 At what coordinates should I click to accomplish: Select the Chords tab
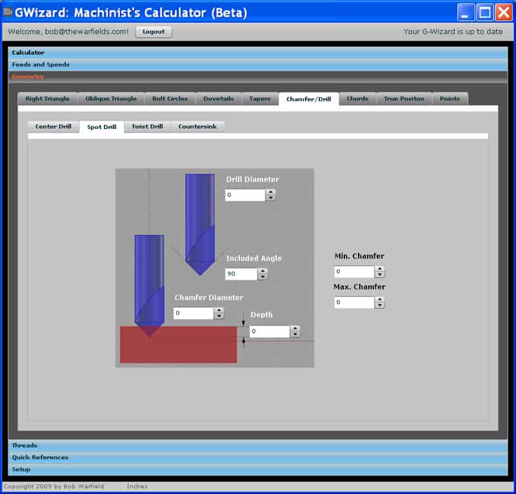357,99
